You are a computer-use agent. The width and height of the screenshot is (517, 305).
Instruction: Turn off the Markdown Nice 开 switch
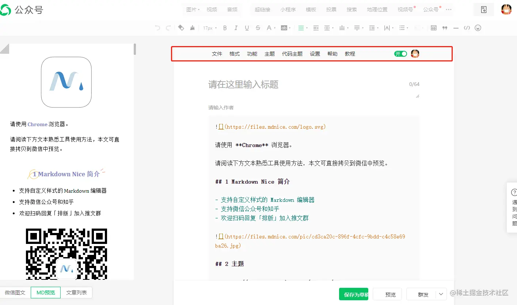coord(400,54)
